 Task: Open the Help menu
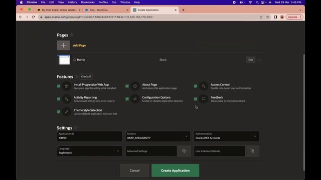[x=137, y=2]
